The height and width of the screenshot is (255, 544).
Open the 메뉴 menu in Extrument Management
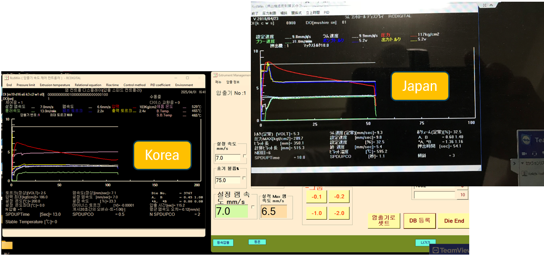pos(218,82)
